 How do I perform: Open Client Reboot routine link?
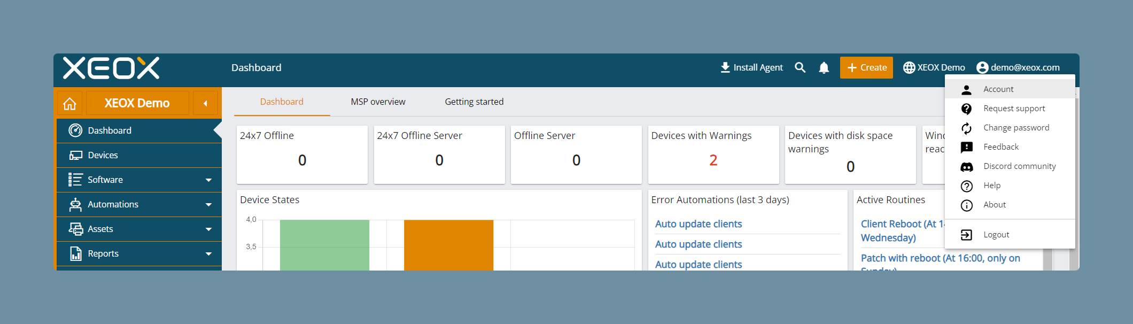[903, 230]
